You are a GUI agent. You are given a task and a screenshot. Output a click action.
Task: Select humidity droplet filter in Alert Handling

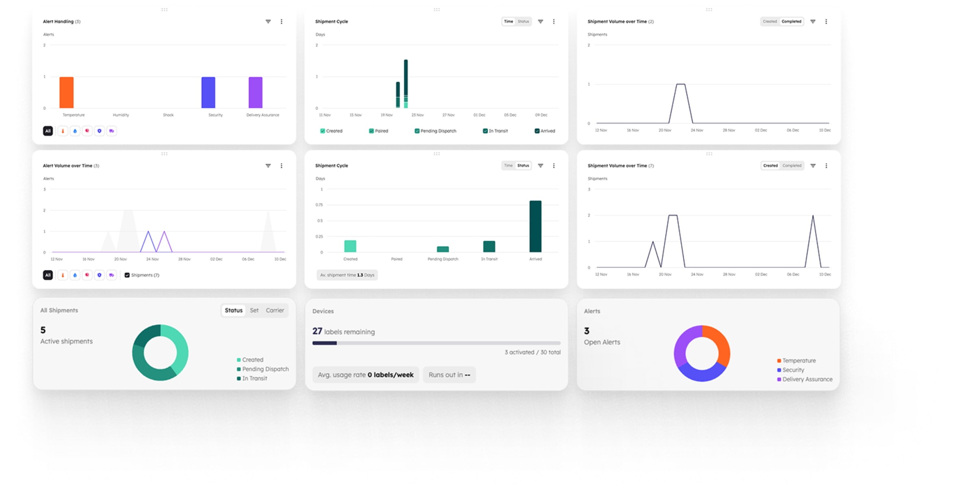tap(75, 131)
